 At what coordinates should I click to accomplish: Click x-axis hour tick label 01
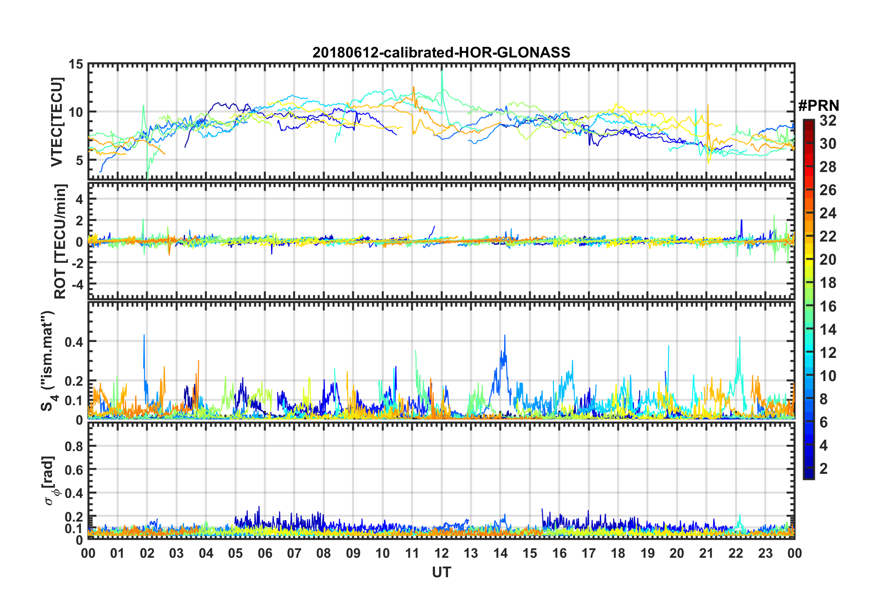click(117, 553)
